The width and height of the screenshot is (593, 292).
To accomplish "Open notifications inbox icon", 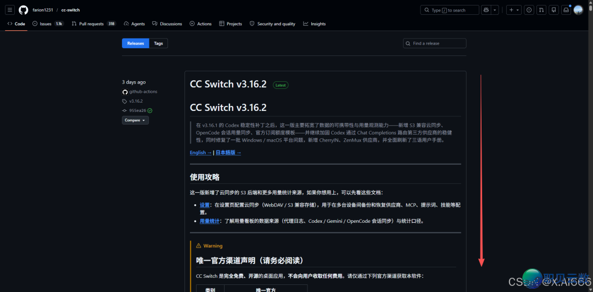I will (566, 10).
